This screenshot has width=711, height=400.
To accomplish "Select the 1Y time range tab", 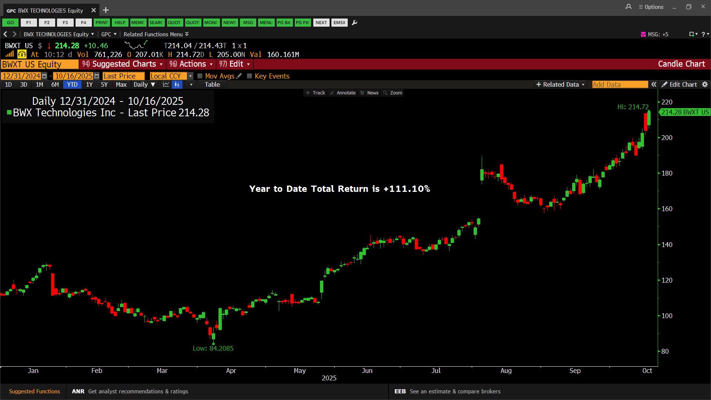I will pyautogui.click(x=89, y=84).
